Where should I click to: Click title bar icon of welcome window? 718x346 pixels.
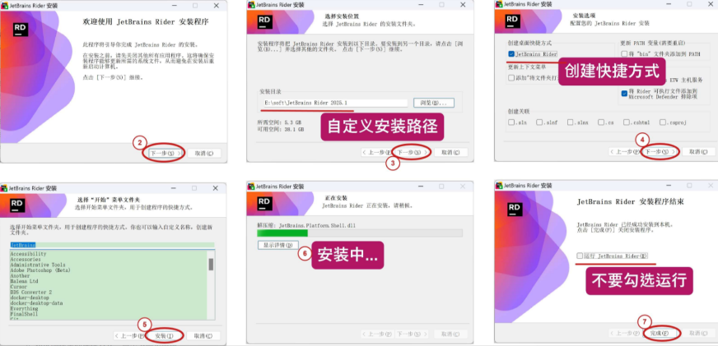tap(3, 6)
